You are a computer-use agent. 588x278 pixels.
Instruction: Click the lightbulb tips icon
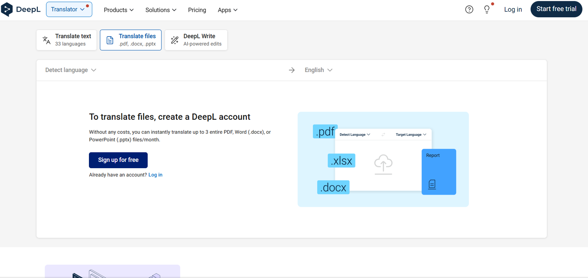pyautogui.click(x=487, y=10)
